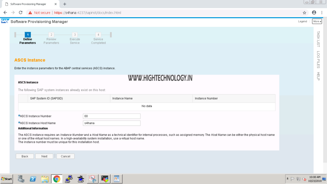
Task: Open Chrome's three-dot menu
Action: click(322, 12)
